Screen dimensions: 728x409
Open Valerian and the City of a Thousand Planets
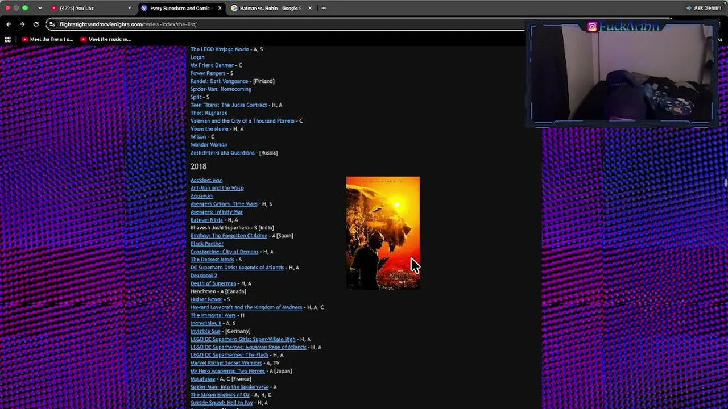242,121
